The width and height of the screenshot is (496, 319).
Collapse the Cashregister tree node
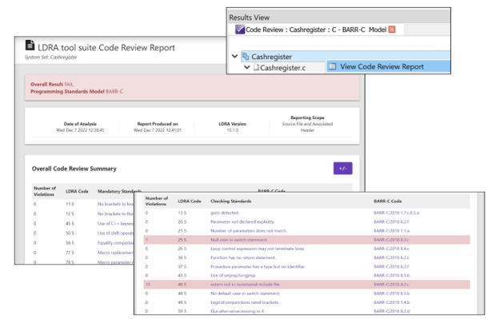[x=234, y=56]
